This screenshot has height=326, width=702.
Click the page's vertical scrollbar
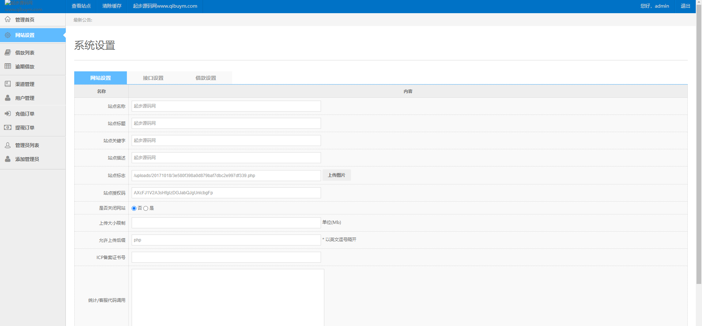point(699,146)
